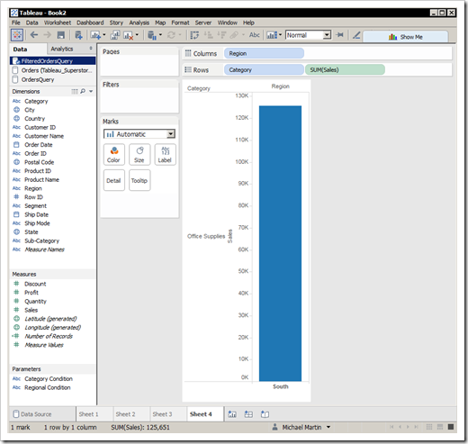The image size is (468, 444).
Task: Click the New Worksheet toolbar icon
Action: click(x=95, y=35)
